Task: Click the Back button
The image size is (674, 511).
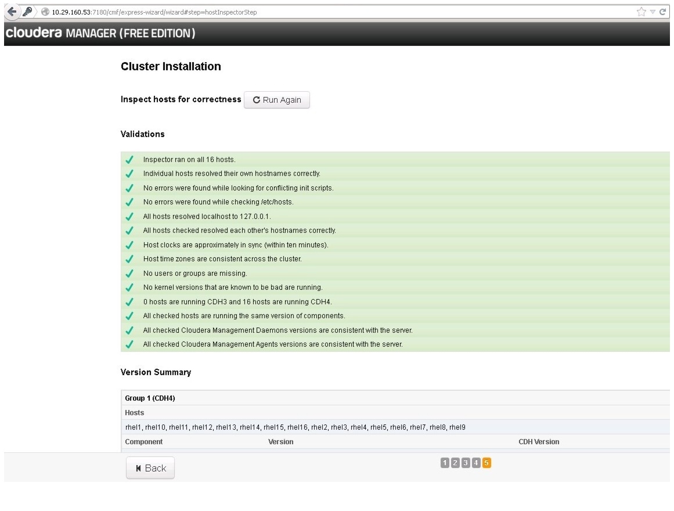Action: [x=150, y=468]
